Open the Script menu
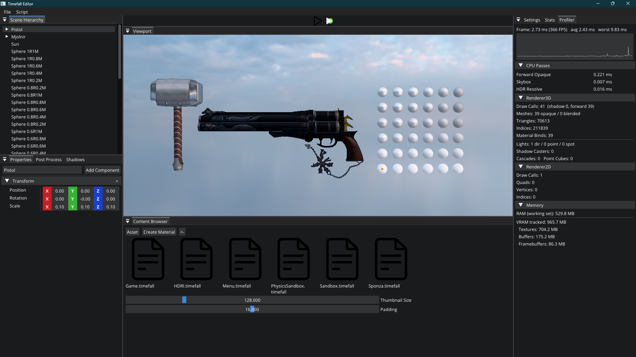The height and width of the screenshot is (357, 636). (x=22, y=12)
